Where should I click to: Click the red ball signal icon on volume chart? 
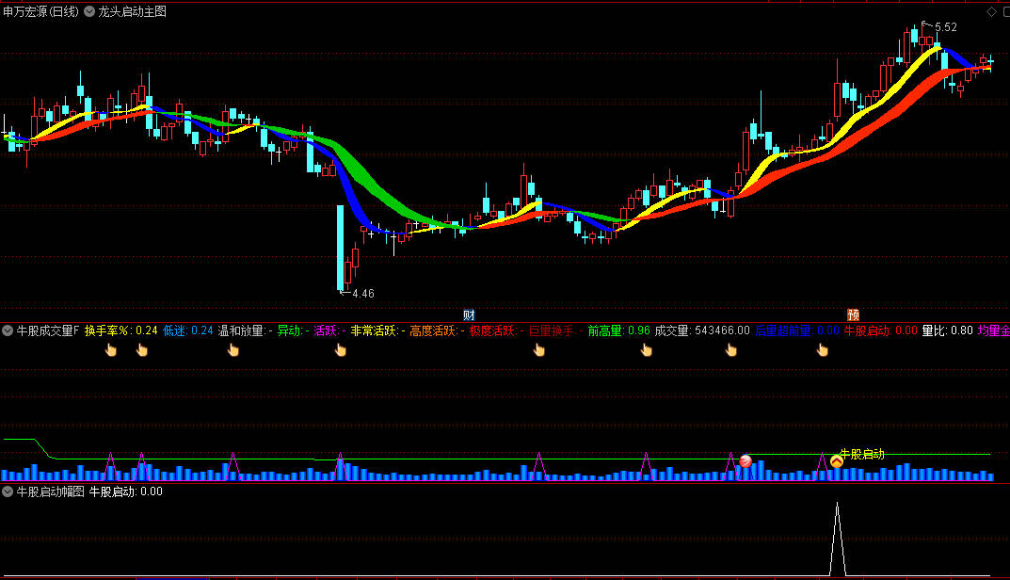pyautogui.click(x=745, y=461)
